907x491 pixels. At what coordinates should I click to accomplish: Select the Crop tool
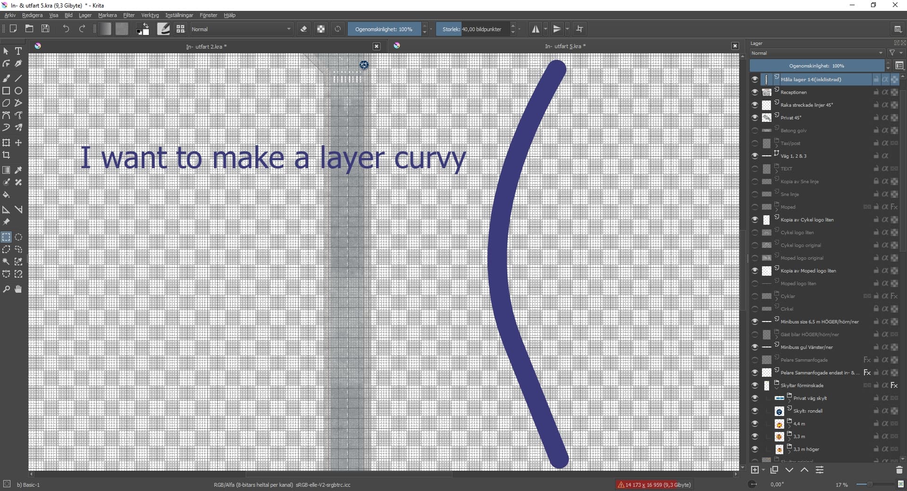click(6, 155)
